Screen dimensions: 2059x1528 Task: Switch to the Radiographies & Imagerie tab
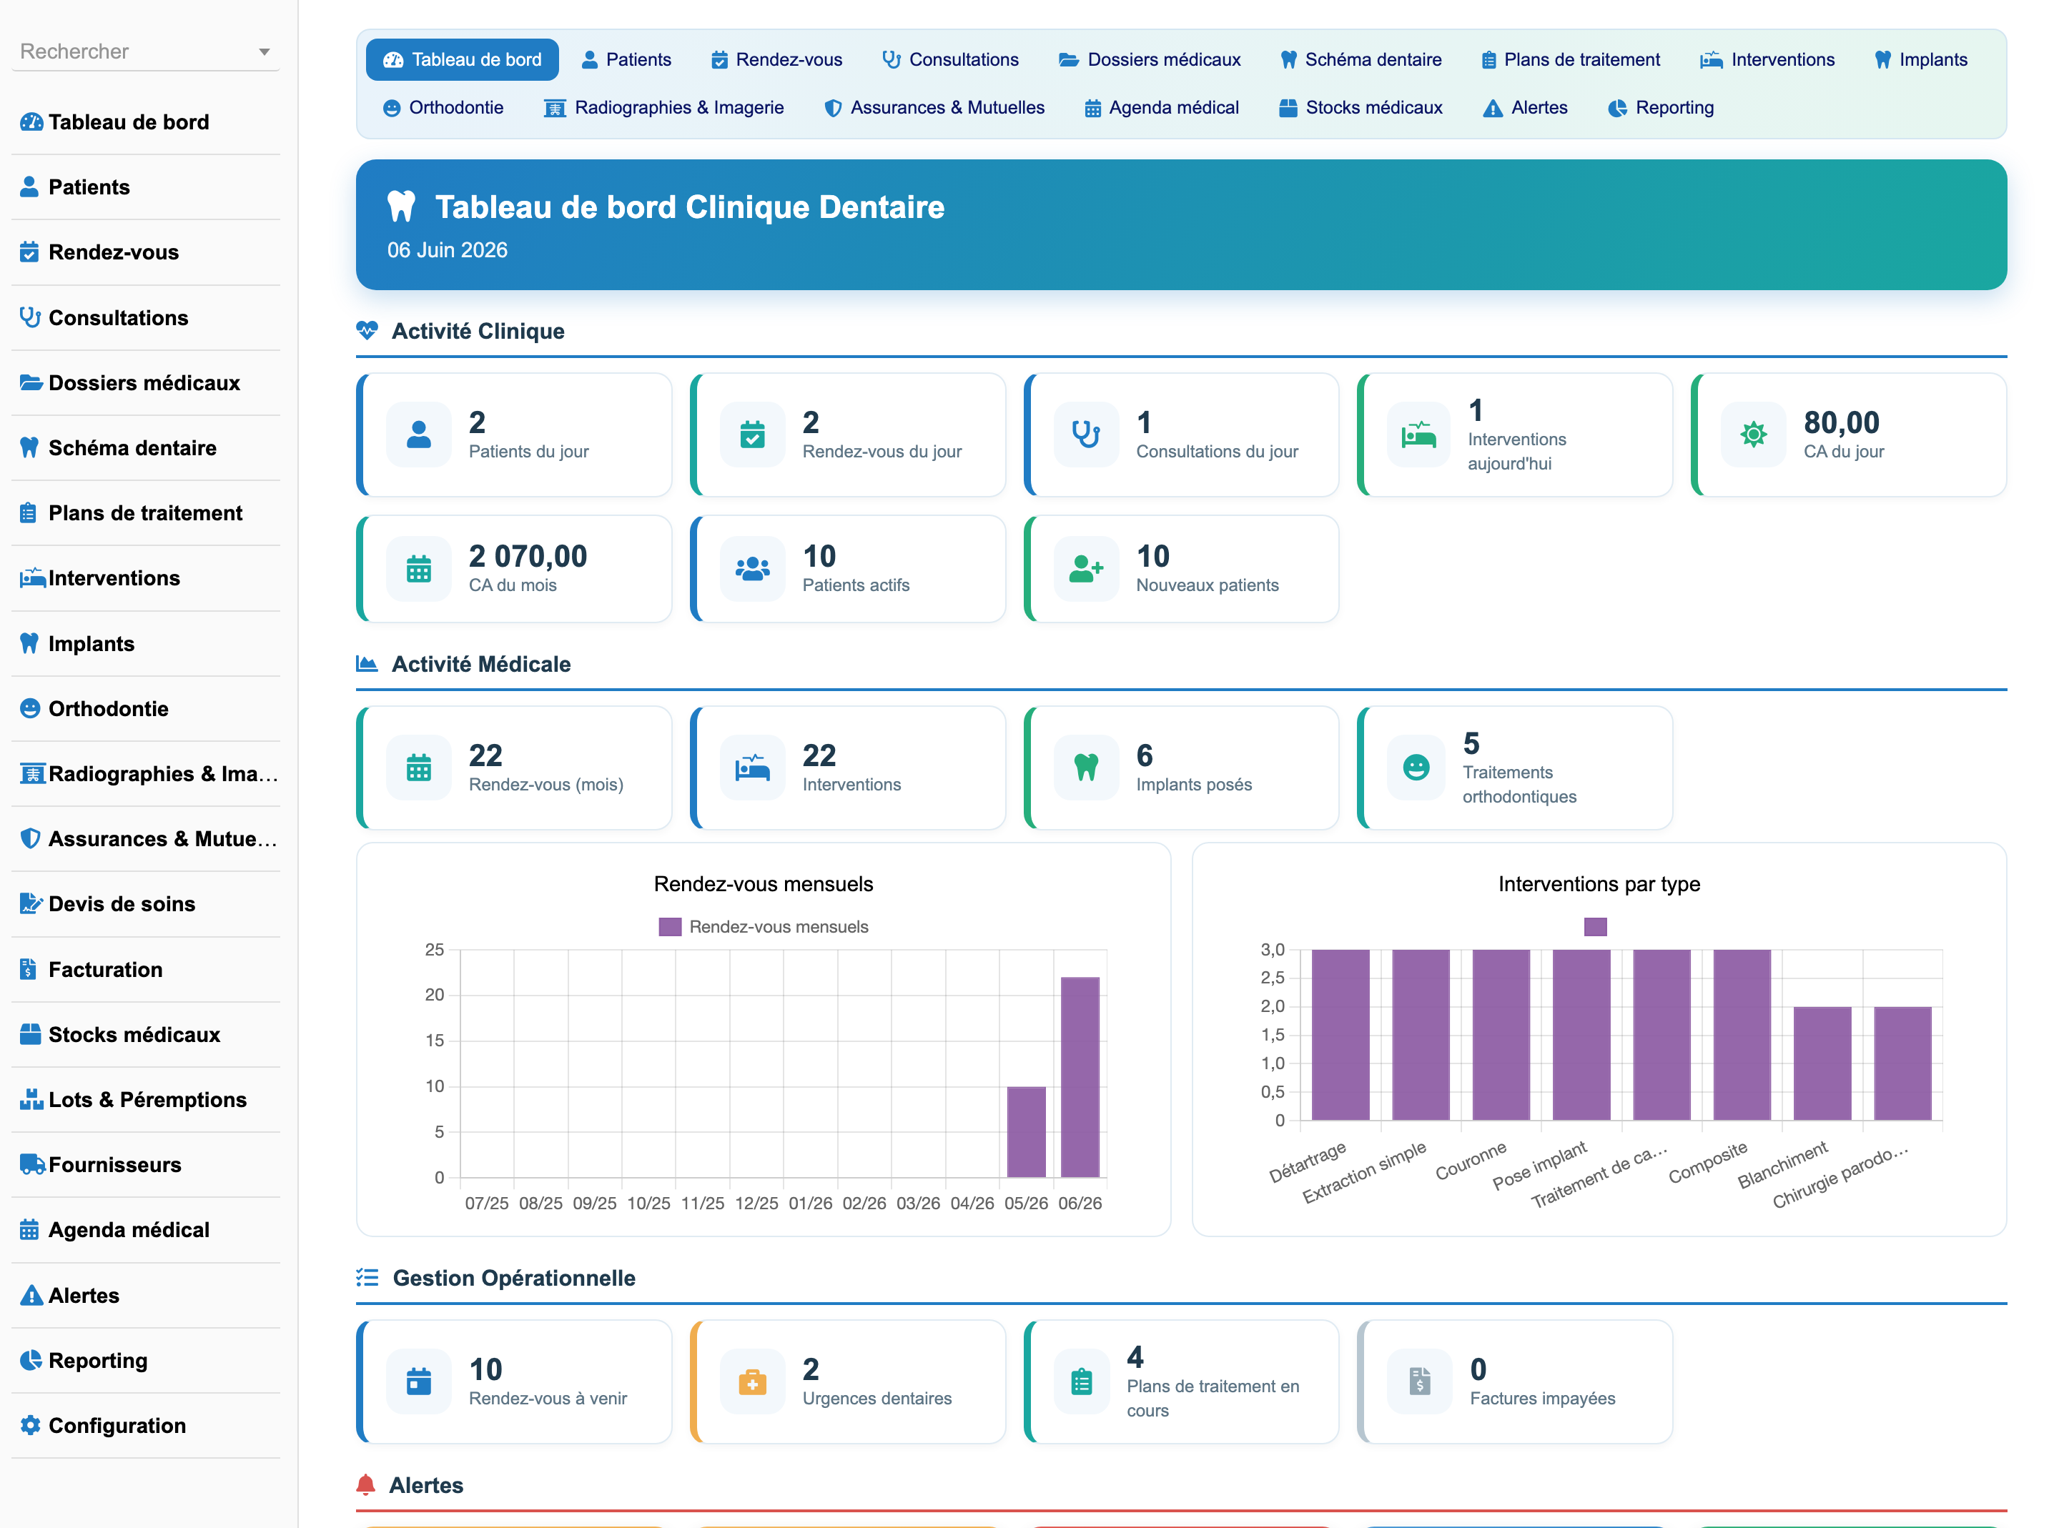pyautogui.click(x=663, y=108)
